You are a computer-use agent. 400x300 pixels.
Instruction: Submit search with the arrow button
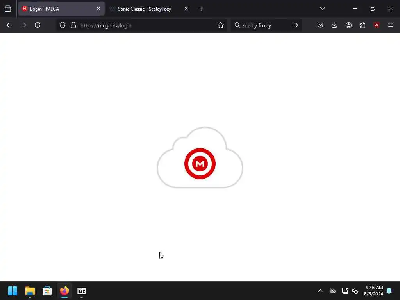coord(295,25)
